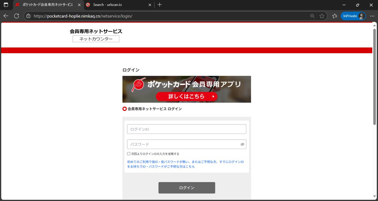
Task: Click the page reload icon
Action: (x=16, y=16)
